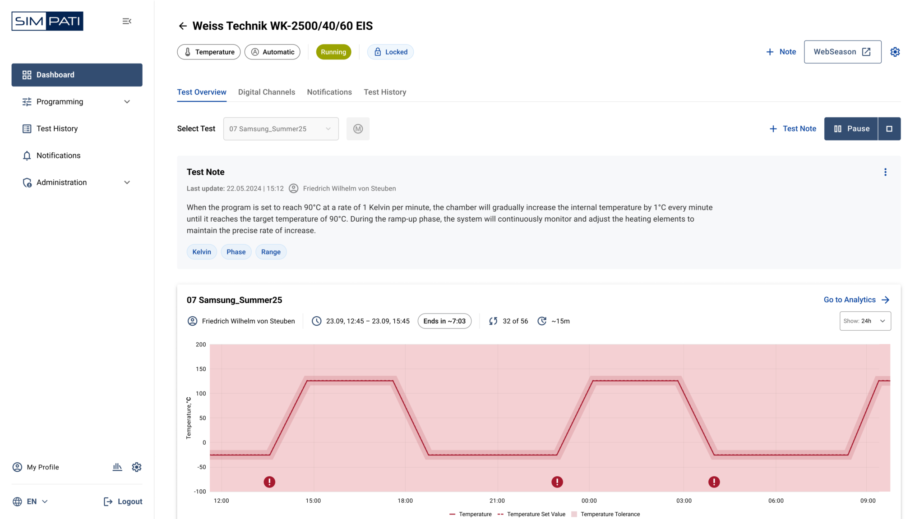Add a chamber Note
This screenshot has width=924, height=519.
[781, 52]
